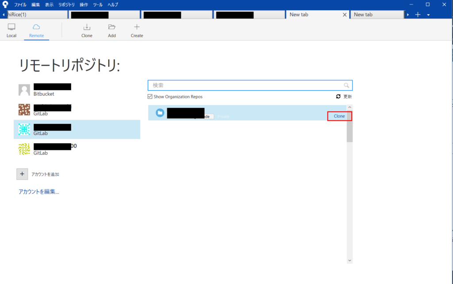Show Local repositories
453x284 pixels.
coord(12,31)
